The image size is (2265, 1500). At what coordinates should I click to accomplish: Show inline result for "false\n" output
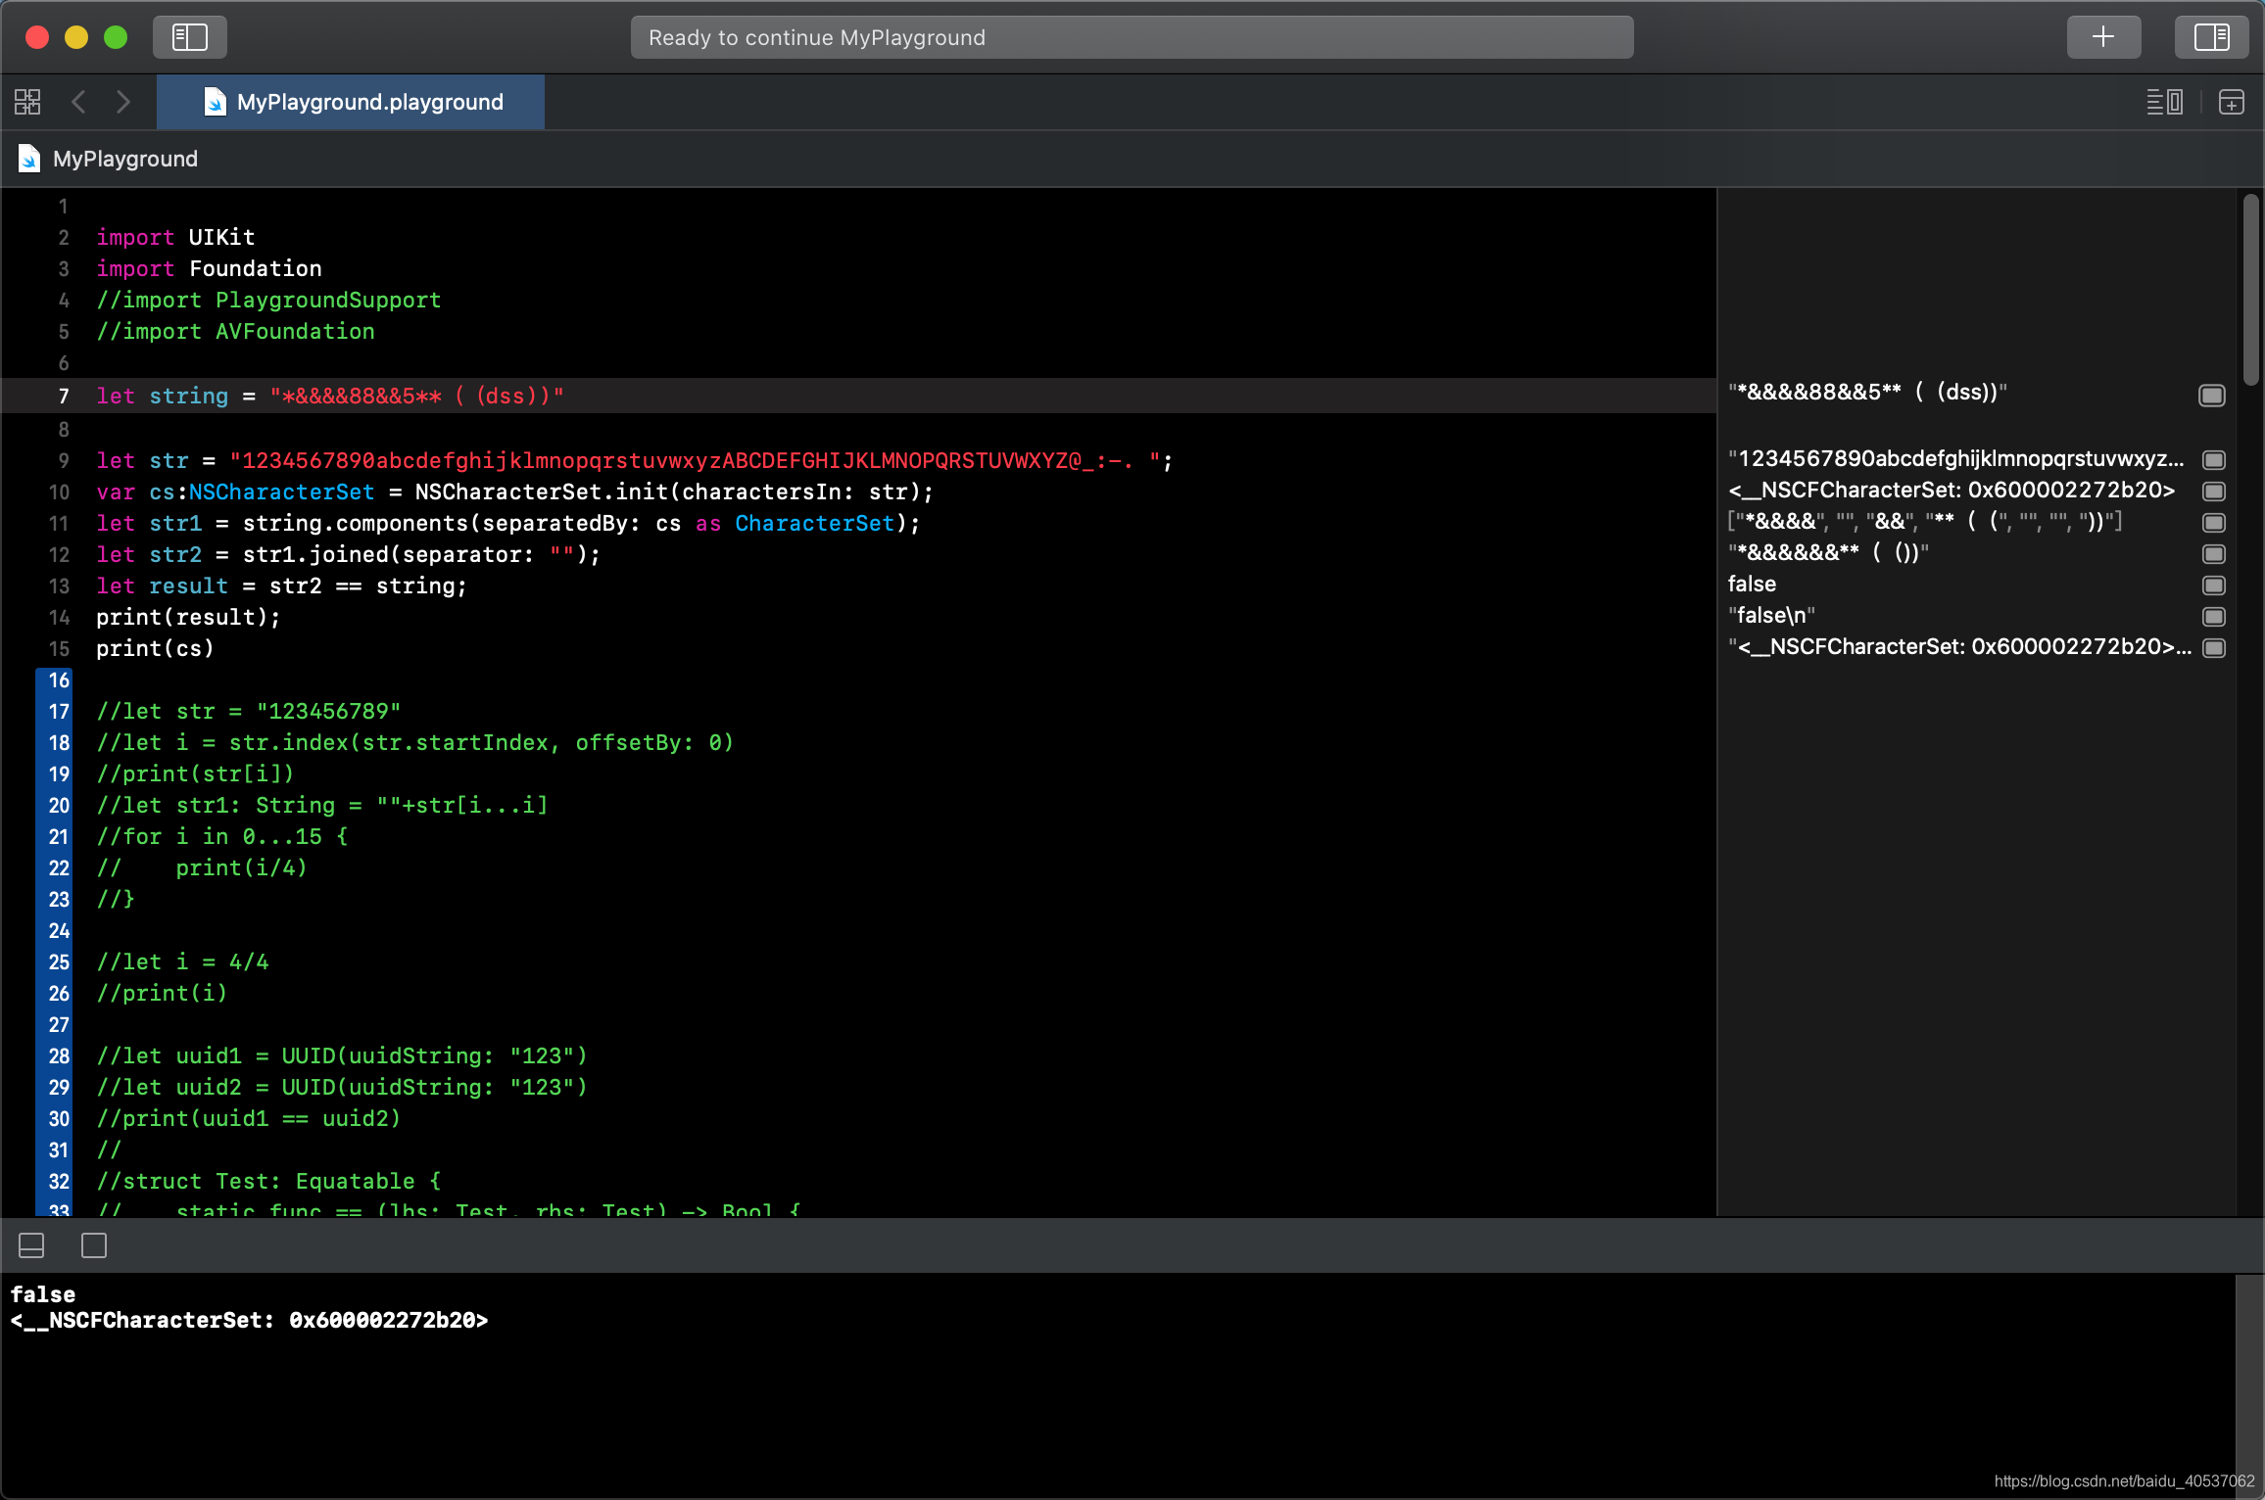2214,616
